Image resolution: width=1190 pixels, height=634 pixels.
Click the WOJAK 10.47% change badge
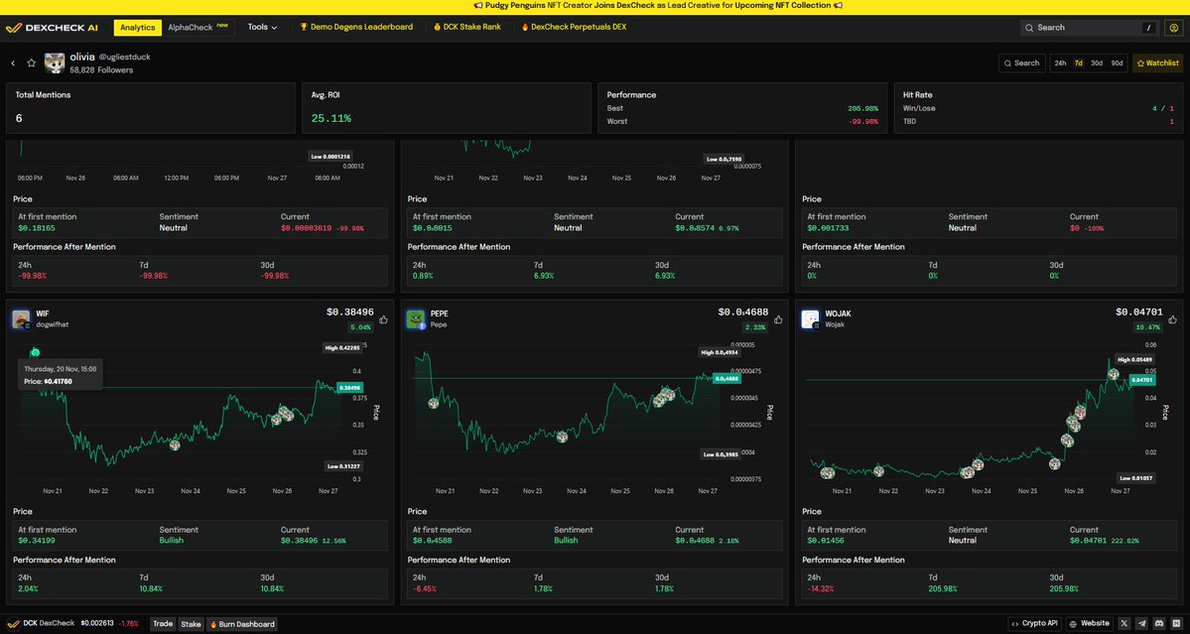(1148, 327)
